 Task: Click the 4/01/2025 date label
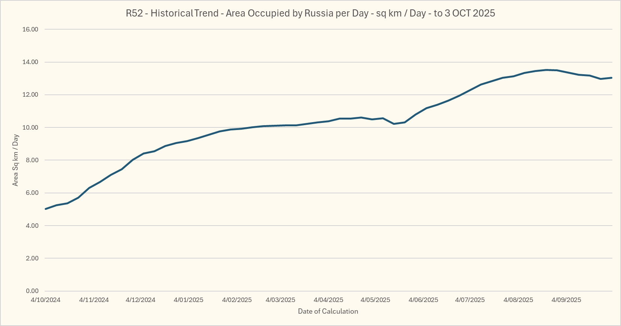pos(188,300)
